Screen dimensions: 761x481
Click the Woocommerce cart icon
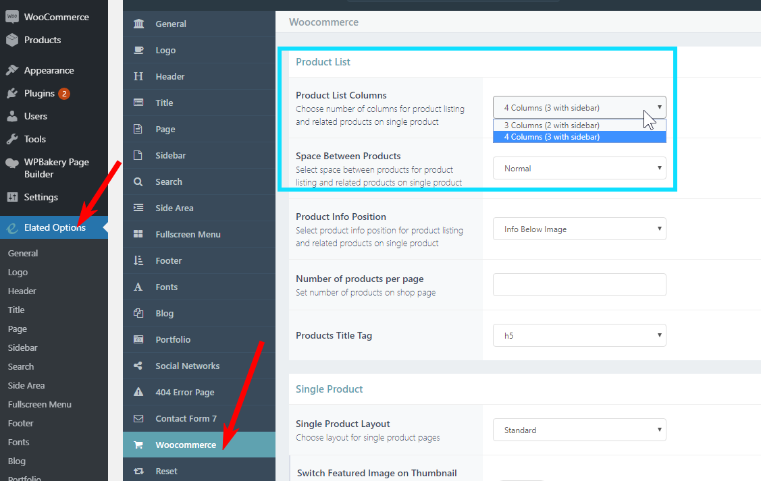(139, 445)
